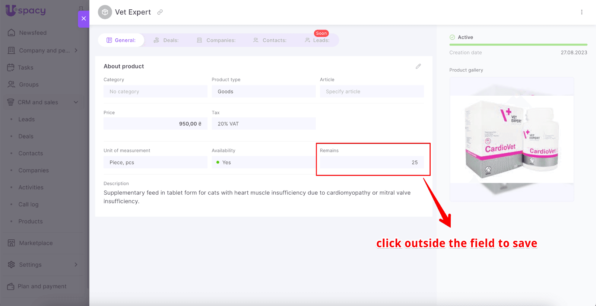596x306 pixels.
Task: Collapse the CRM and sales section
Action: 76,102
